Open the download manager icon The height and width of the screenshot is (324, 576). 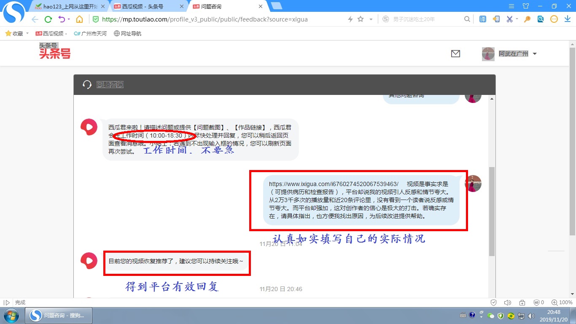coord(567,19)
